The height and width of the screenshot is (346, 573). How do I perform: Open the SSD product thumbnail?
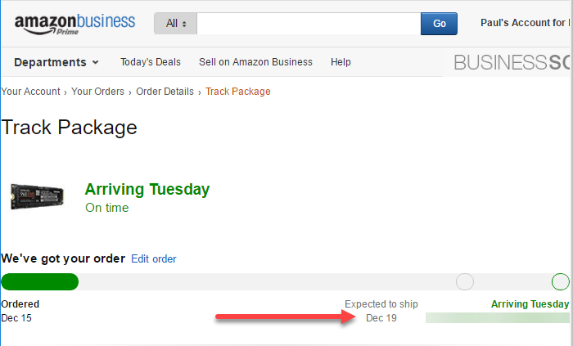pyautogui.click(x=38, y=197)
